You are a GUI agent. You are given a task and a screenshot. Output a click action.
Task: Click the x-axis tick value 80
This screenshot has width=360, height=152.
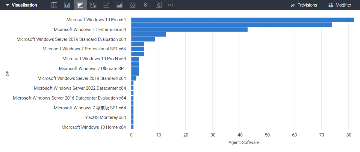(x=349, y=135)
